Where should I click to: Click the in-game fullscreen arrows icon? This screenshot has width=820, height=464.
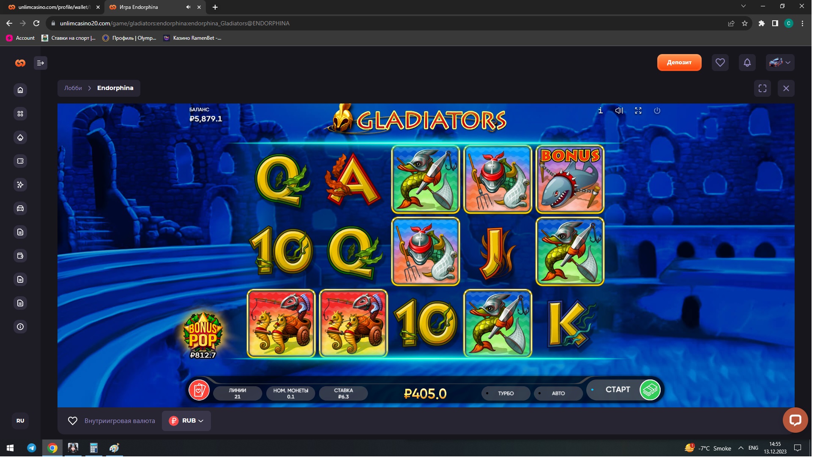point(638,111)
